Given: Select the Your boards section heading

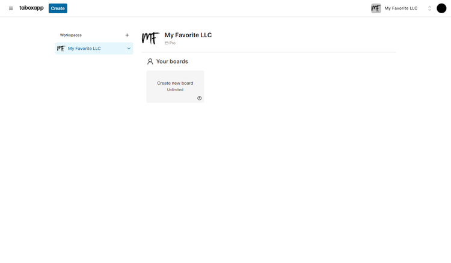Looking at the screenshot, I should (x=172, y=61).
